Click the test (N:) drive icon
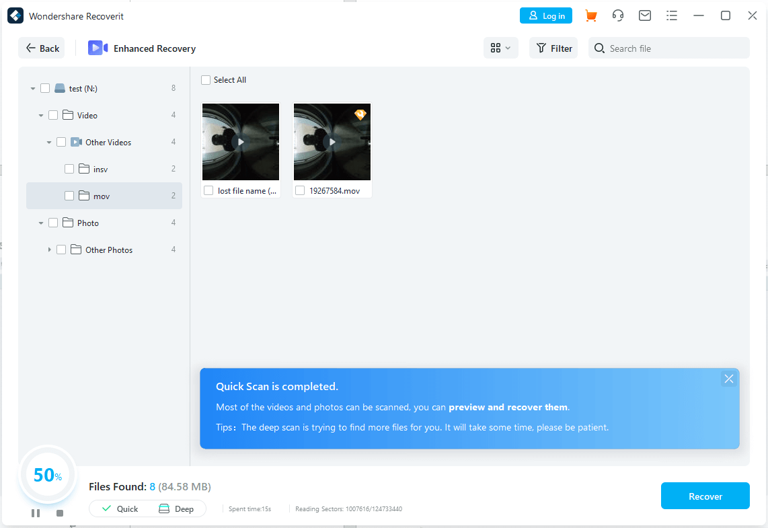This screenshot has height=528, width=768. pyautogui.click(x=60, y=88)
